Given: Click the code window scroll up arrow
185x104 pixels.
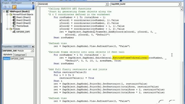Looking at the screenshot, I should point(181,9).
